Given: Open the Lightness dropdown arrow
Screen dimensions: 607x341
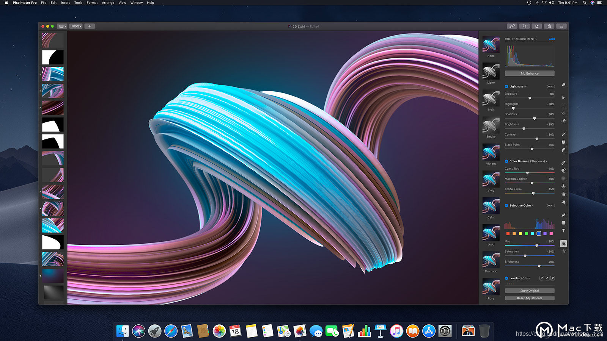Looking at the screenshot, I should tap(525, 86).
